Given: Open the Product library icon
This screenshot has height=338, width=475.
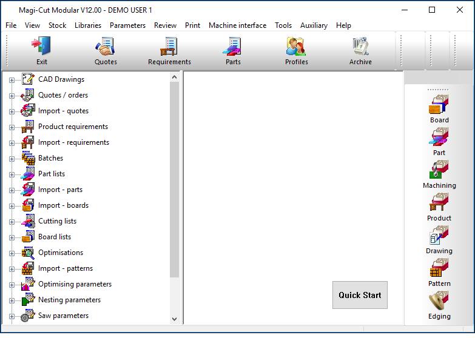Looking at the screenshot, I should pyautogui.click(x=439, y=202).
